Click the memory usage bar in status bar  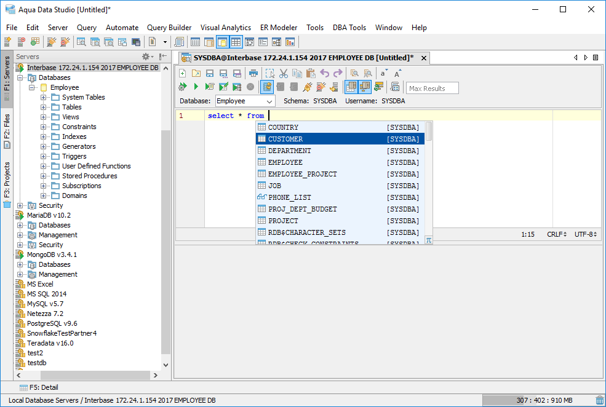pos(538,400)
